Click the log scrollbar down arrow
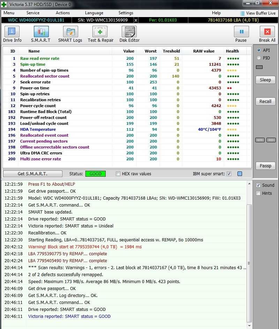 (x=249, y=326)
